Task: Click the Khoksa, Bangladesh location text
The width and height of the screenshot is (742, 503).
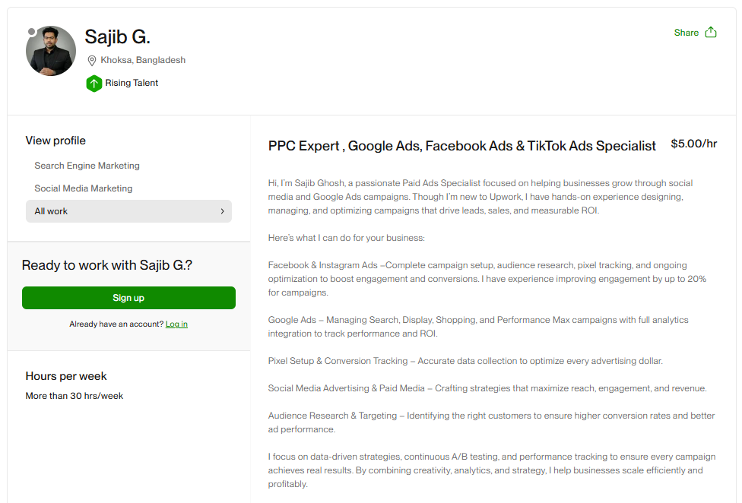Action: click(x=143, y=60)
